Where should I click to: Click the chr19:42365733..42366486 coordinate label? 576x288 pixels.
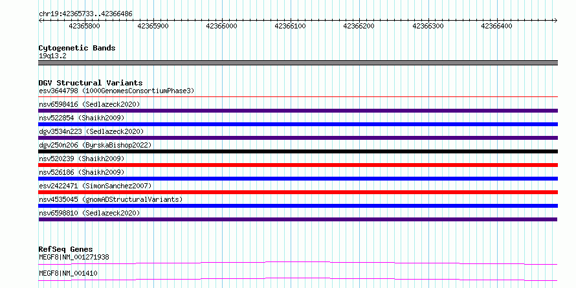[85, 14]
